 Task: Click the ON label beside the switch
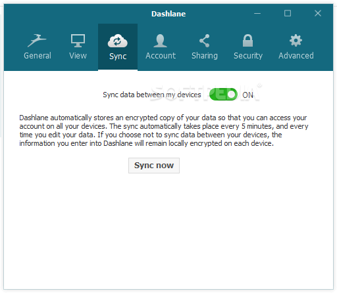pyautogui.click(x=247, y=95)
